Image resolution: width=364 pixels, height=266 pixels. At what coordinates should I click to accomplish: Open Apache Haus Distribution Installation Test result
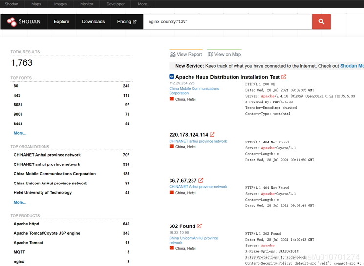228,77
